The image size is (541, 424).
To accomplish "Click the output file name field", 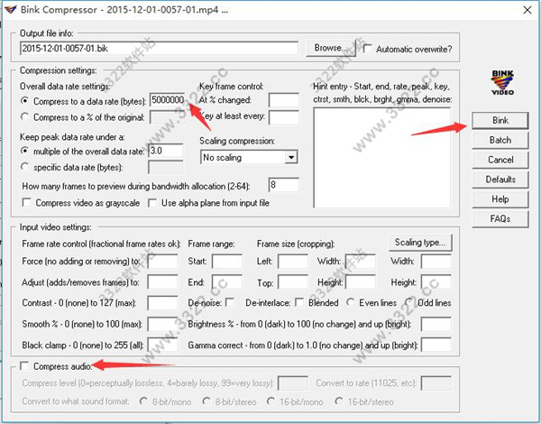I will pos(159,48).
